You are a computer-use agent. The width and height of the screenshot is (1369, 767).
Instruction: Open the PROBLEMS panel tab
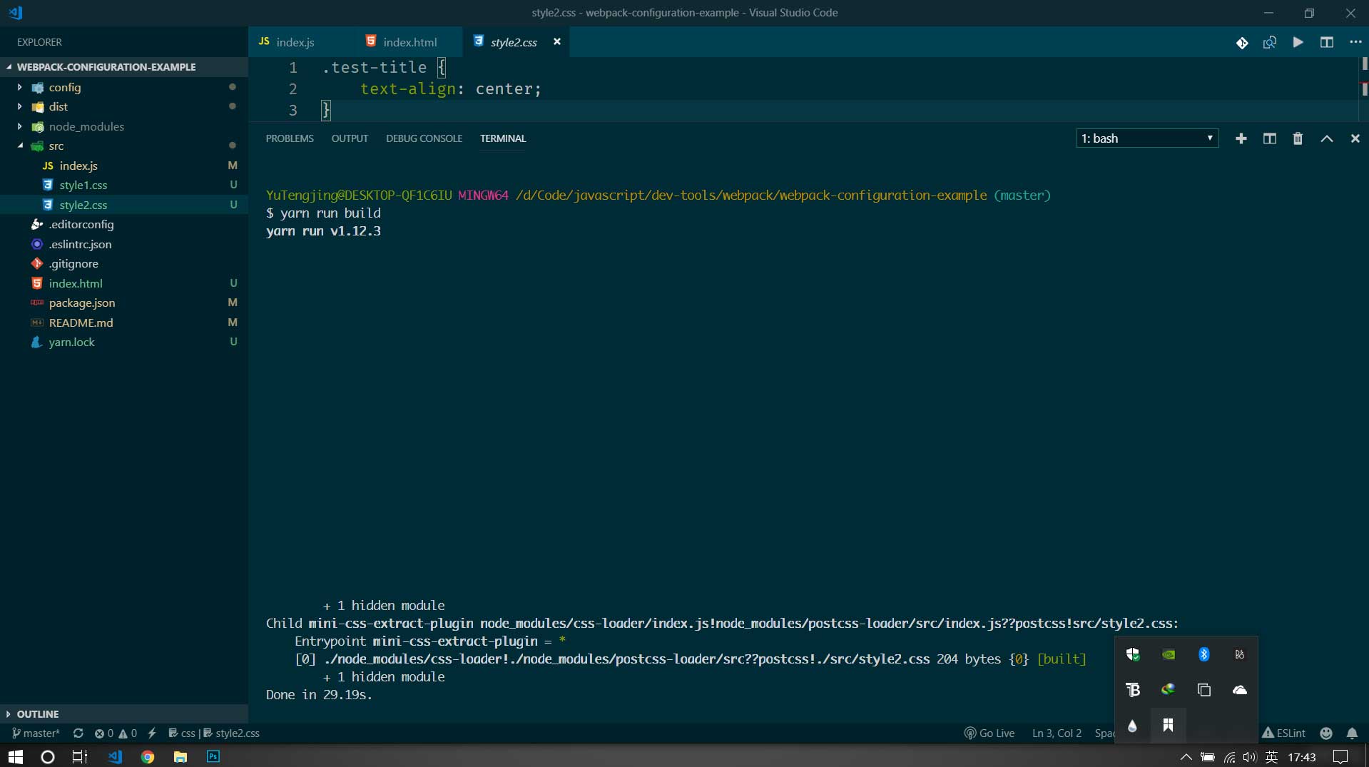pos(290,138)
